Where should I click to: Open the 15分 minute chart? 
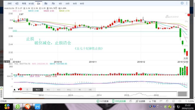67,4
